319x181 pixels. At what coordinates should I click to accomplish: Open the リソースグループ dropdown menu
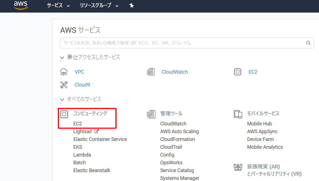click(99, 6)
